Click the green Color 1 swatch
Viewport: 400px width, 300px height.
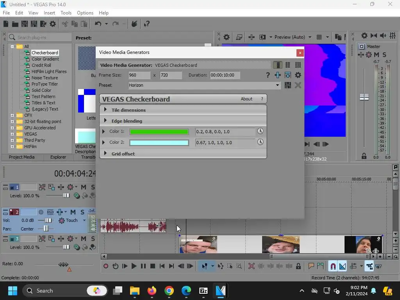159,132
